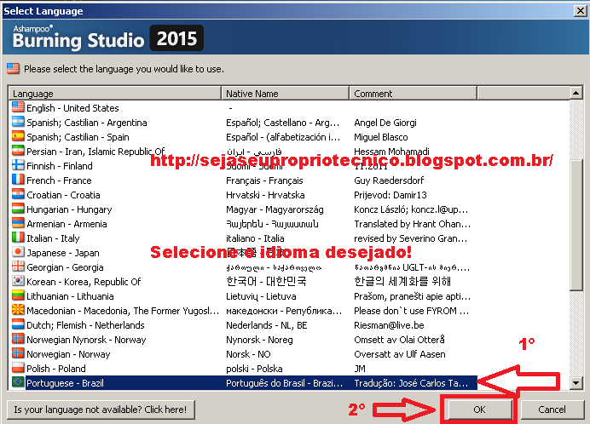Viewport: 590px width, 424px height.
Task: Sort by the Comment column header
Action: tap(414, 93)
